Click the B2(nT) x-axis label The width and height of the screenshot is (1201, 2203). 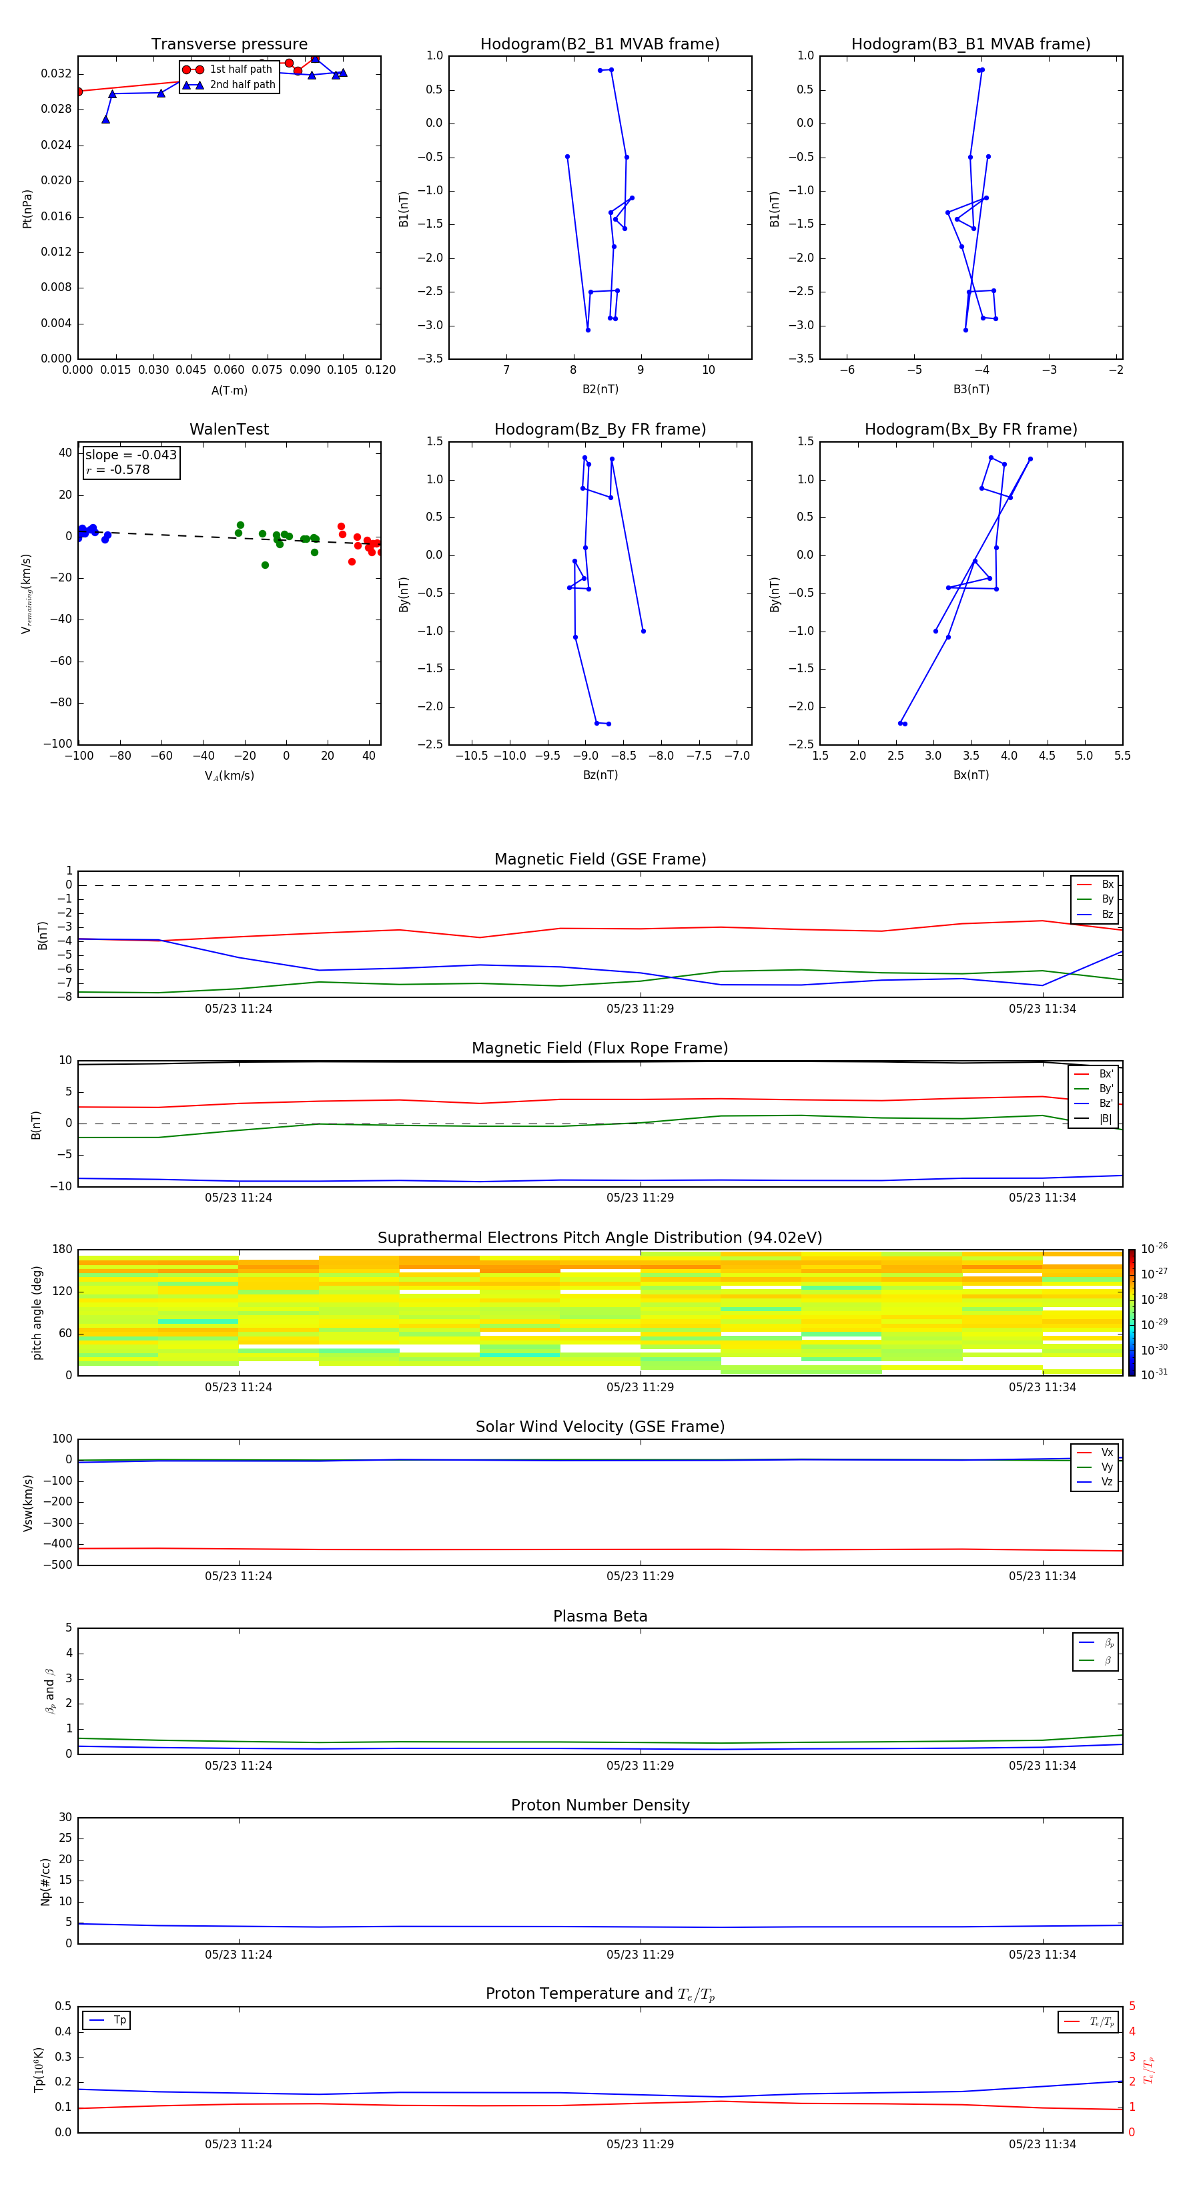600,389
